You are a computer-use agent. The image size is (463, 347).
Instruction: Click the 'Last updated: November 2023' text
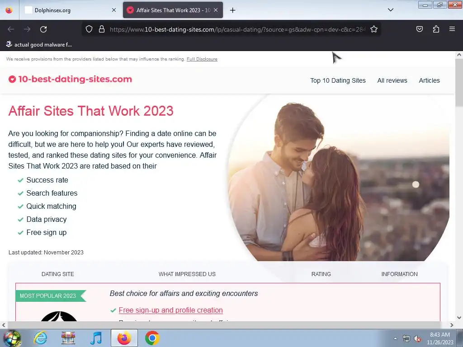coord(46,253)
